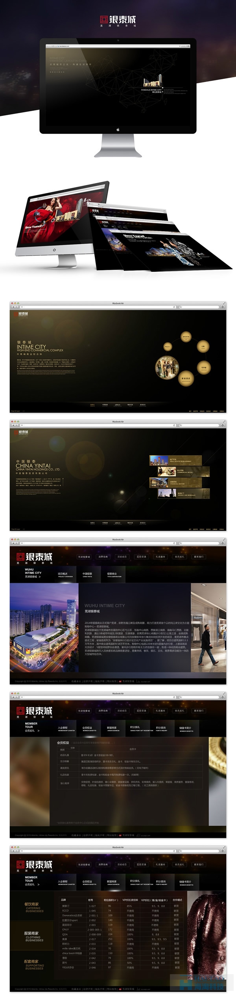Click gear icon in brand table browser toolbar
This screenshot has width=236, height=1001.
[223, 851]
